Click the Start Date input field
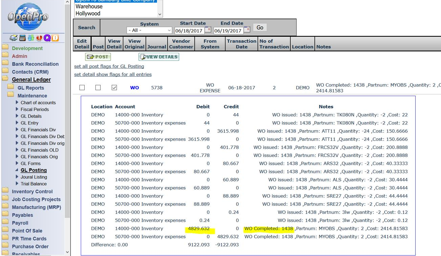 (189, 31)
